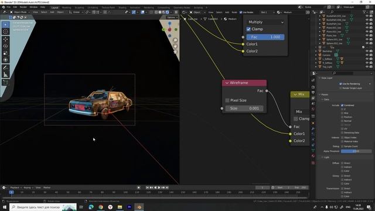Collapse the Light passes subpanel

pos(322,157)
